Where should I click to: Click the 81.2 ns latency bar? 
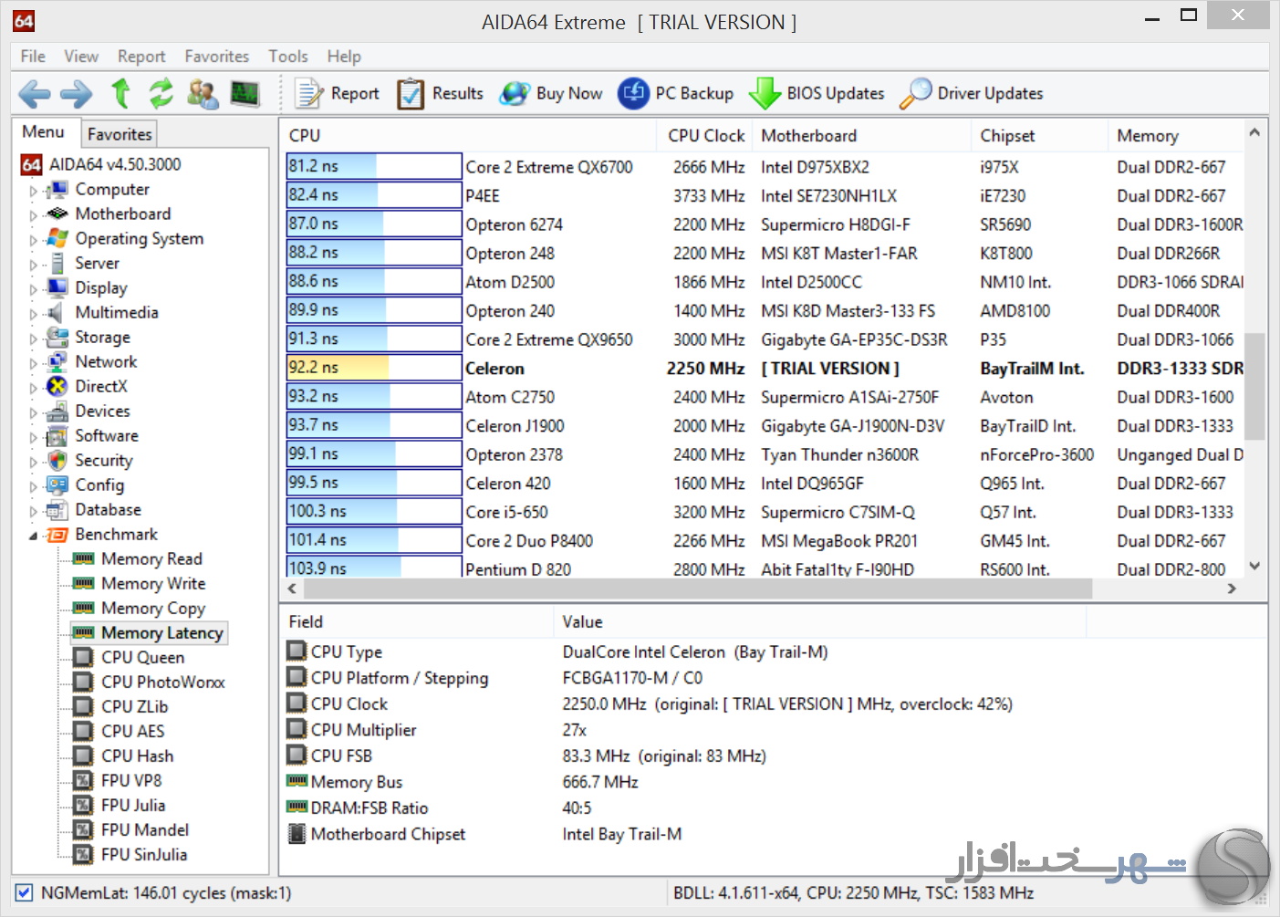374,166
